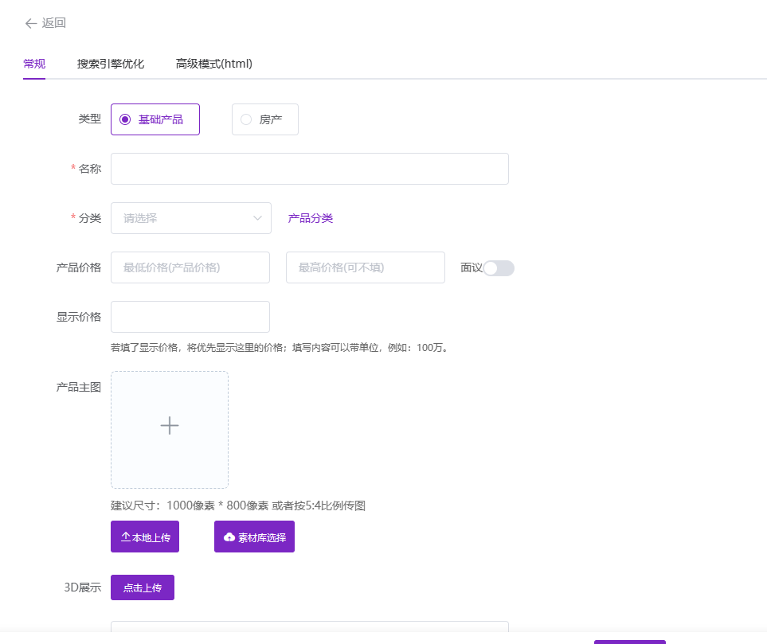The width and height of the screenshot is (767, 644).
Task: Select the 常规 tab
Action: click(x=34, y=64)
